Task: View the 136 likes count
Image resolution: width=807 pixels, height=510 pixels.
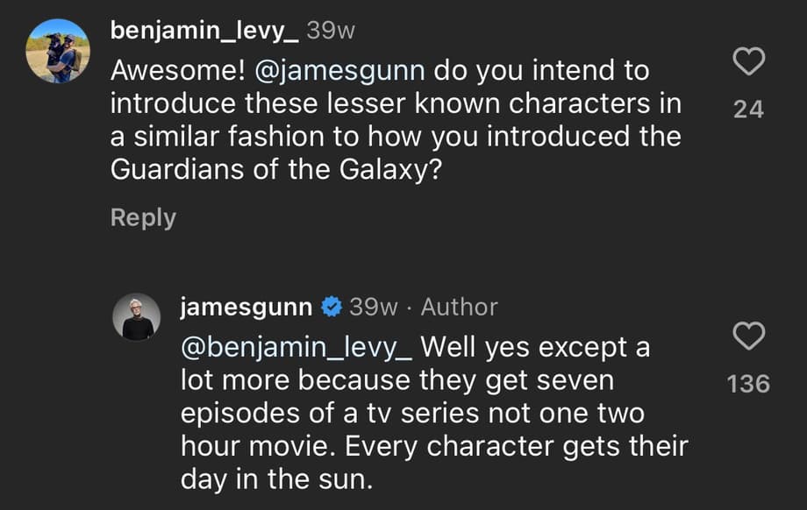Action: (x=748, y=384)
